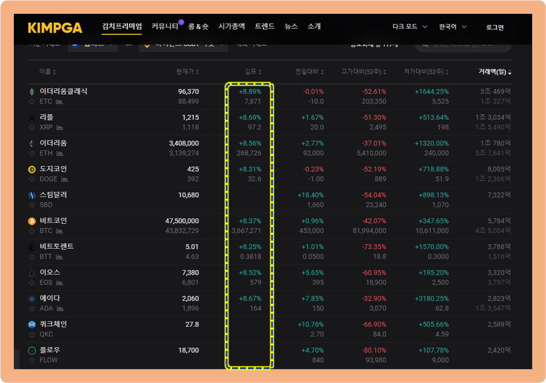
Task: Open the 소개 page
Action: (314, 27)
